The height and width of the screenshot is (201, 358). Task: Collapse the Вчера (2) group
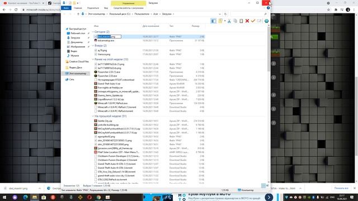point(93,46)
